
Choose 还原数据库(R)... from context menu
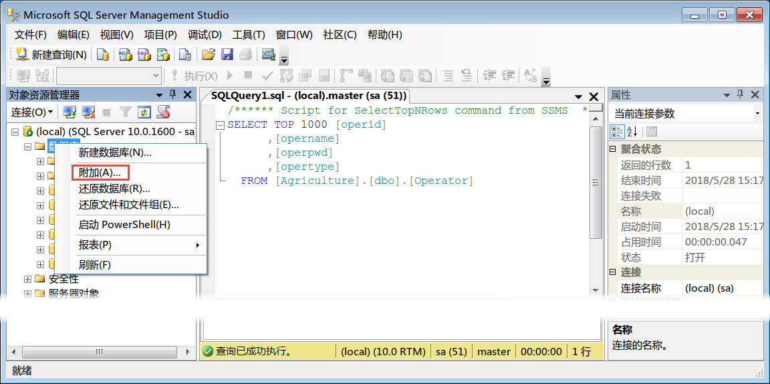point(130,189)
